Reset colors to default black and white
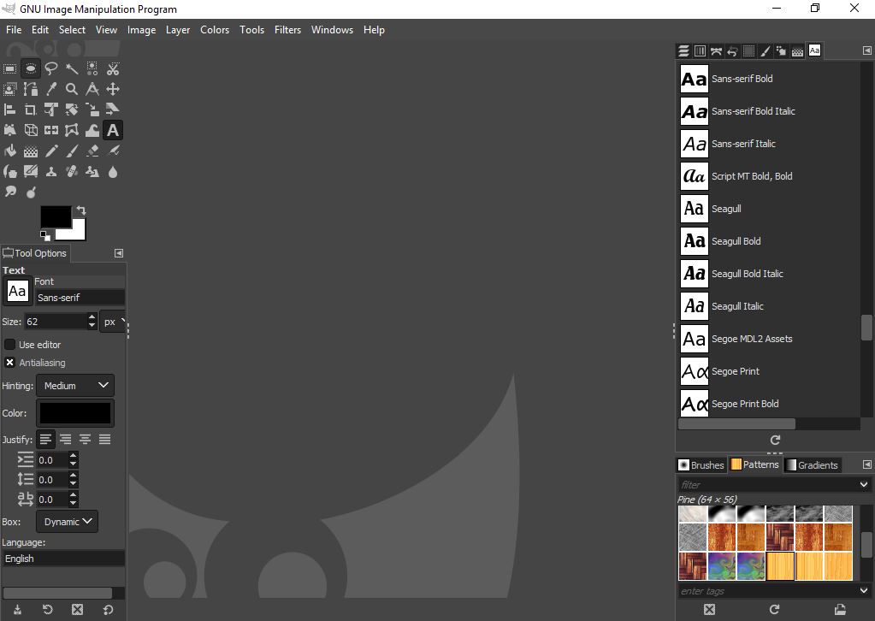Viewport: 875px width, 621px height. click(45, 235)
